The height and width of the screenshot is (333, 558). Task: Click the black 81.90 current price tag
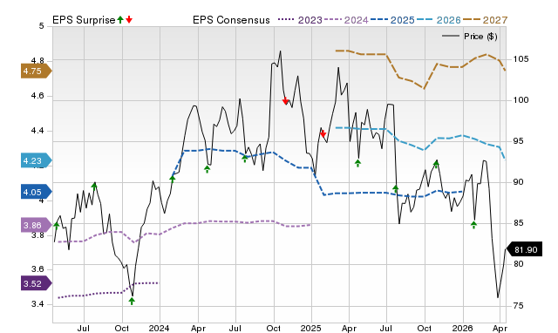click(x=524, y=249)
